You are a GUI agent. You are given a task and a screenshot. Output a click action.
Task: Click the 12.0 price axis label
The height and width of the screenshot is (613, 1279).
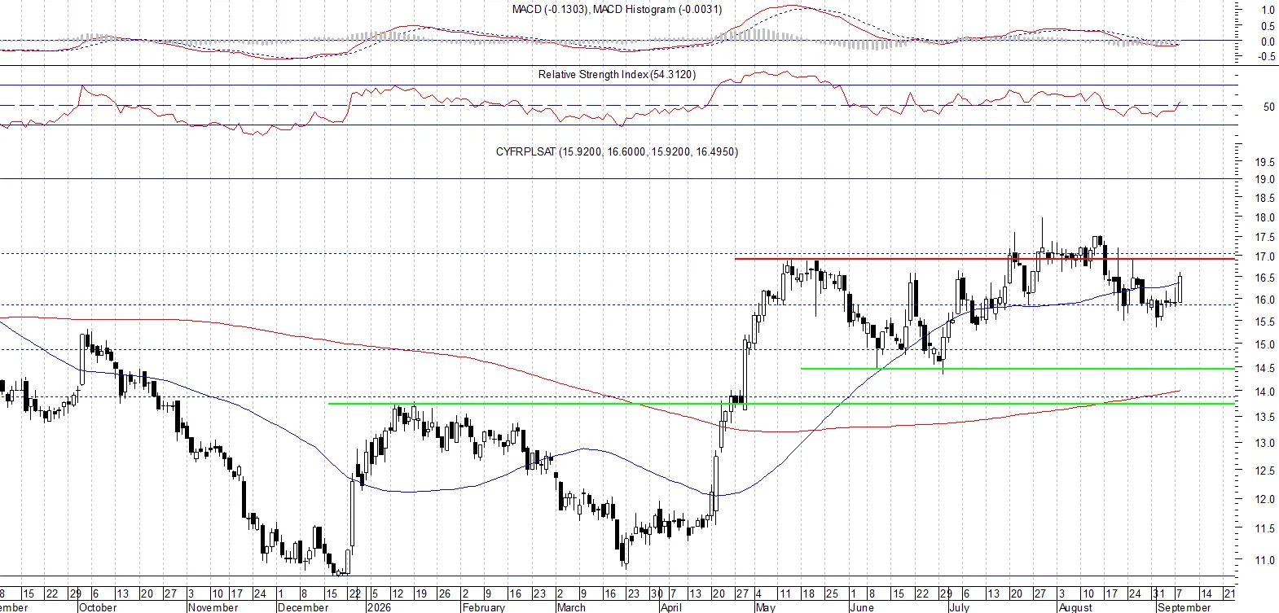pyautogui.click(x=1264, y=499)
